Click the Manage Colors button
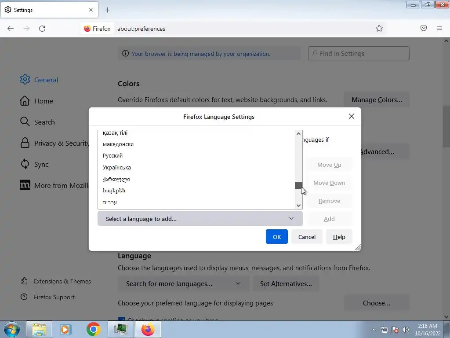450x338 pixels. 377,100
